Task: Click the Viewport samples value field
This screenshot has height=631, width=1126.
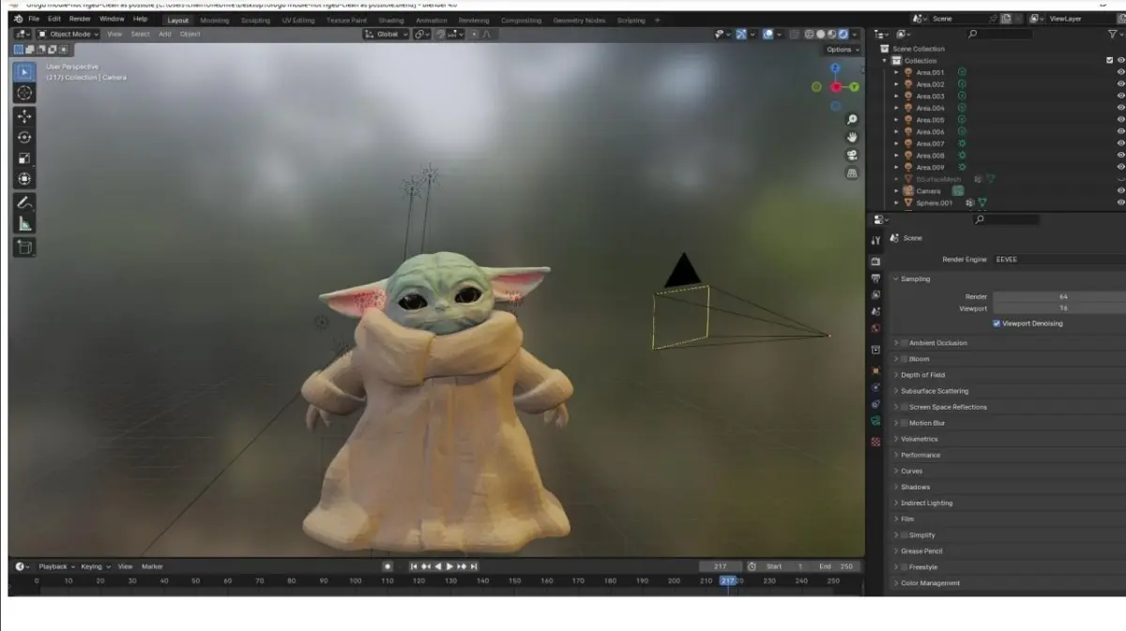Action: [1059, 308]
